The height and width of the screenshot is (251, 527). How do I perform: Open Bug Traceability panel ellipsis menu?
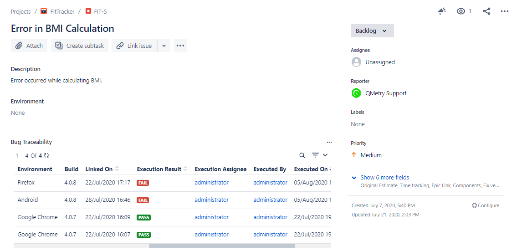[329, 142]
